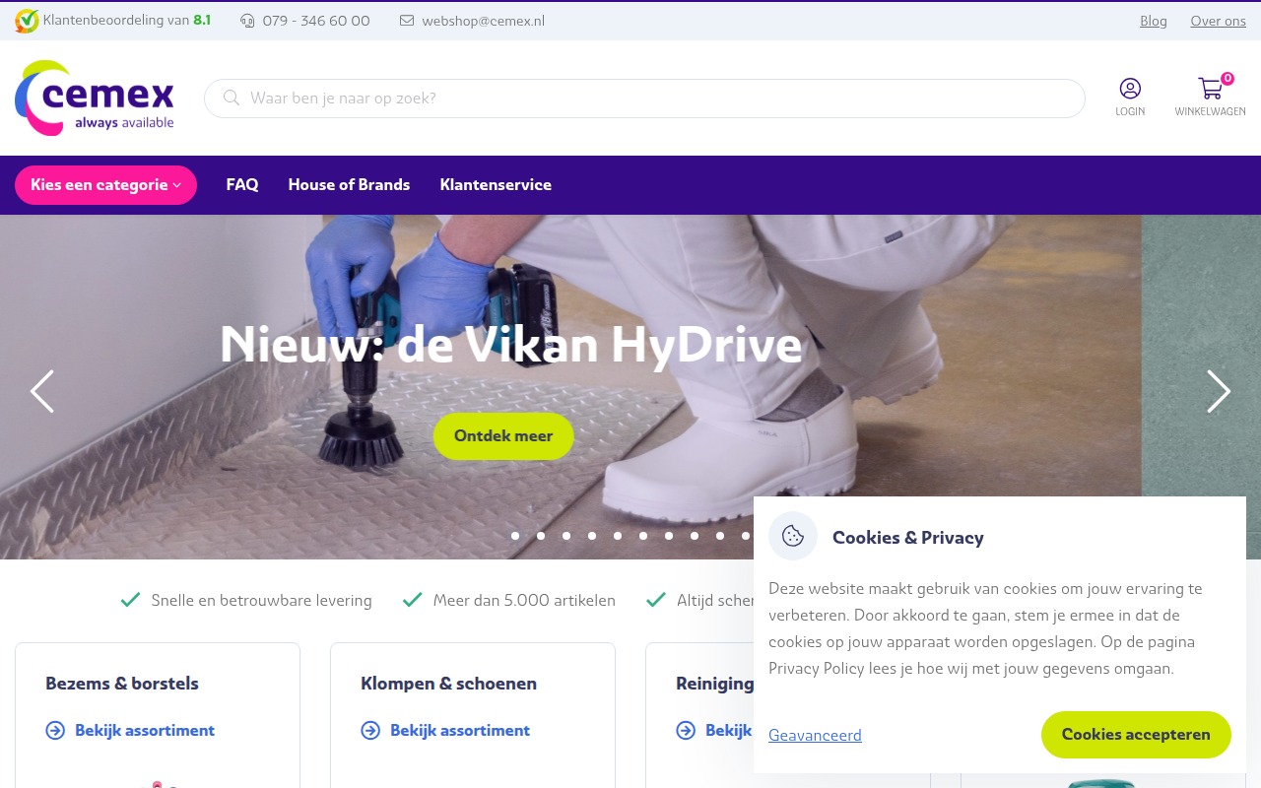
Task: Click the cart item count badge
Action: [x=1228, y=79]
